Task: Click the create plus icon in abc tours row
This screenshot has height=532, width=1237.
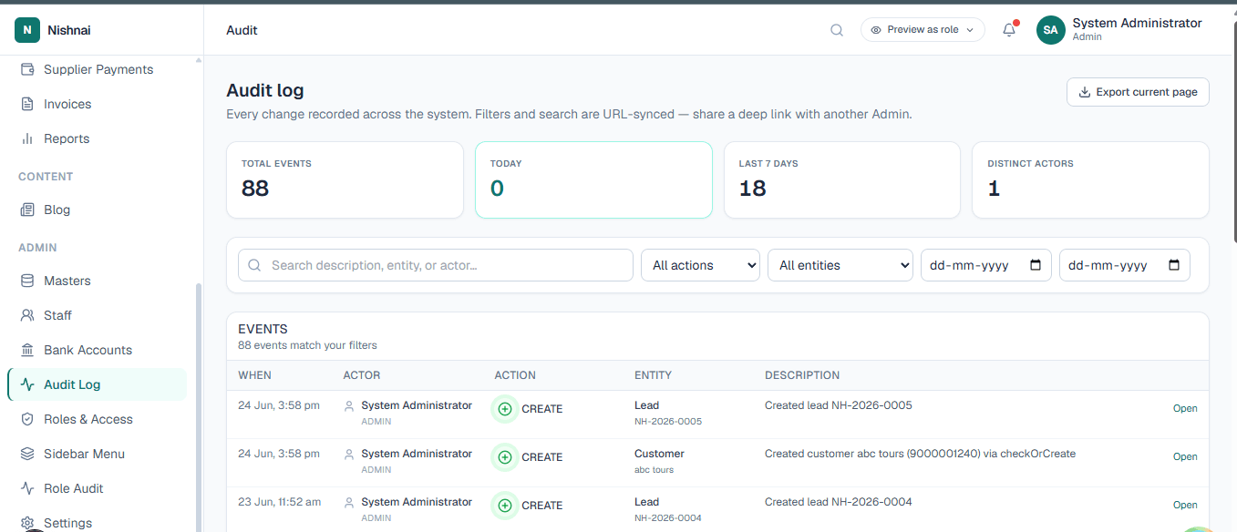Action: pos(504,457)
